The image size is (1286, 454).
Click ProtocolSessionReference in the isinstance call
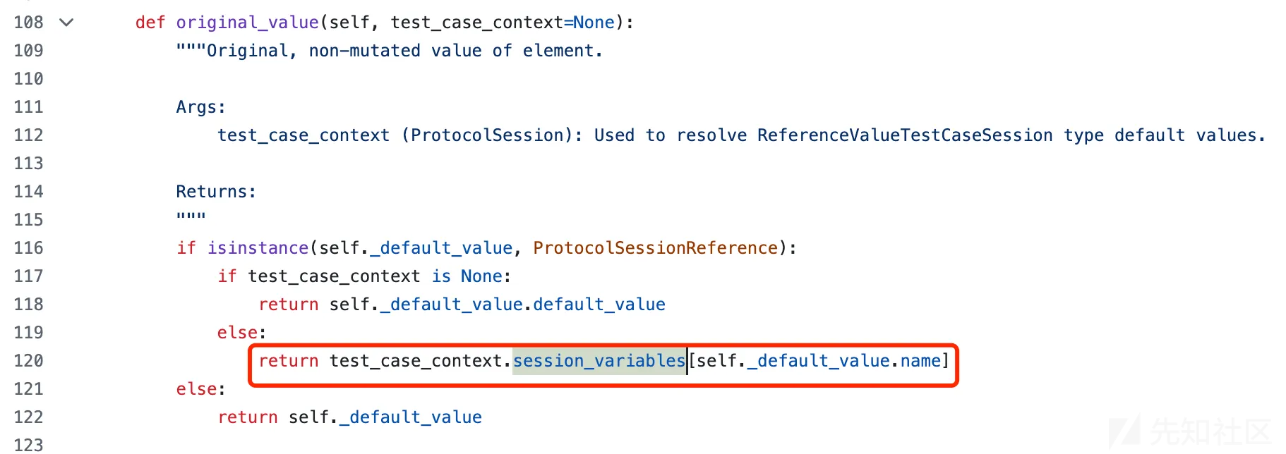click(655, 248)
